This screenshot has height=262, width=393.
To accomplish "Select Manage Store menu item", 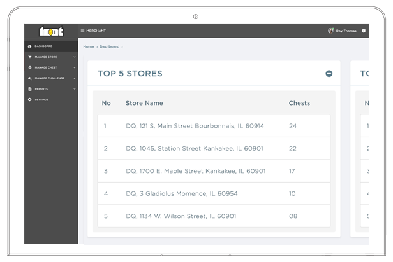I will (51, 57).
